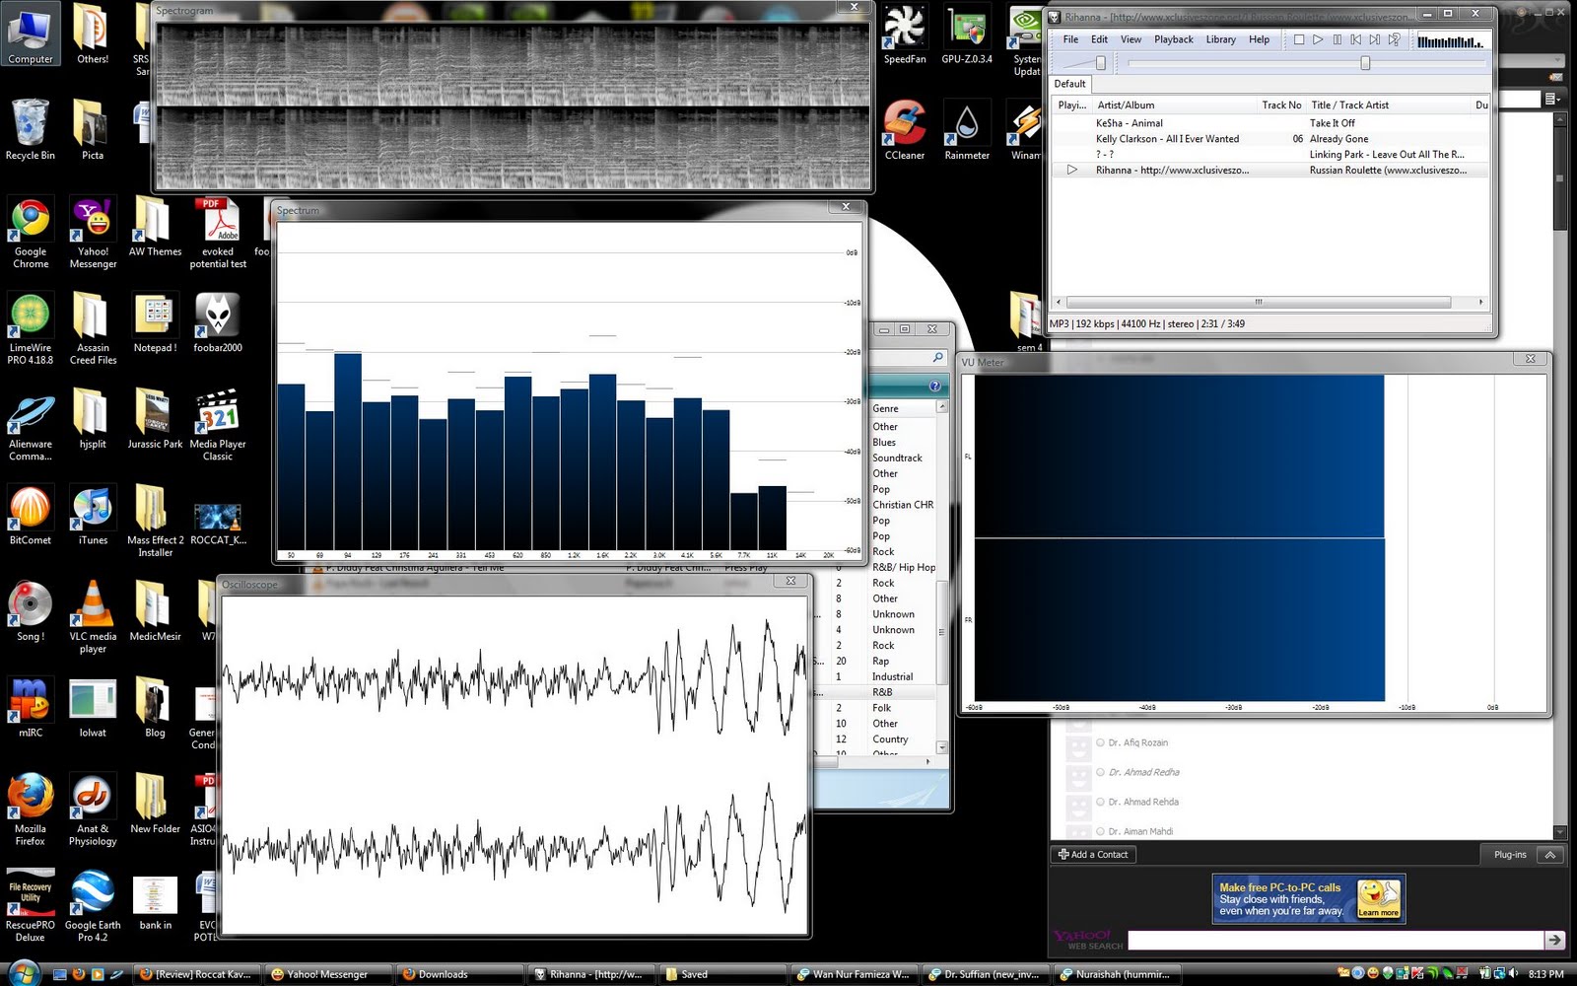Select the Soundtrack genre row

pos(897,458)
